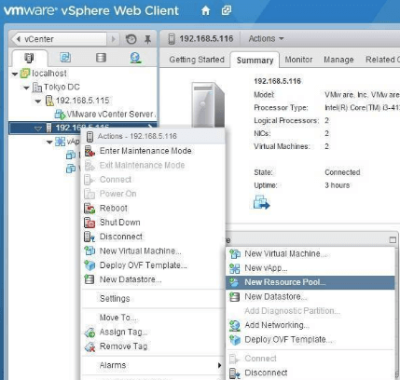
Task: Open the Summary tab
Action: tap(255, 61)
